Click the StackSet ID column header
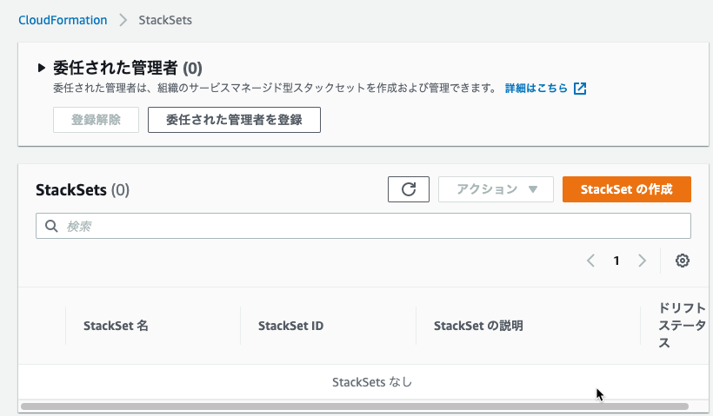The width and height of the screenshot is (713, 416). point(290,326)
